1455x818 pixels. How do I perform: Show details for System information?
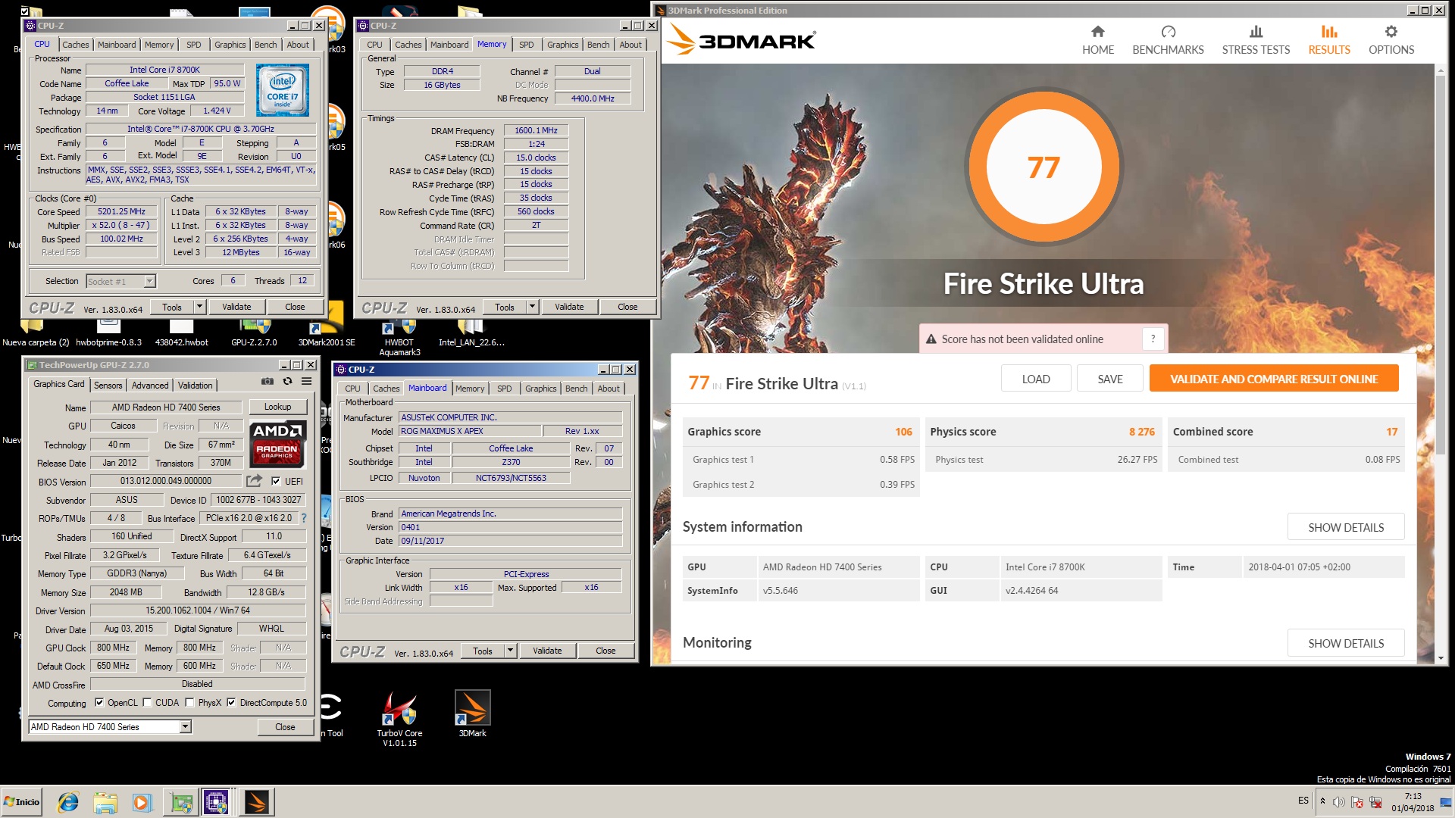click(1346, 527)
